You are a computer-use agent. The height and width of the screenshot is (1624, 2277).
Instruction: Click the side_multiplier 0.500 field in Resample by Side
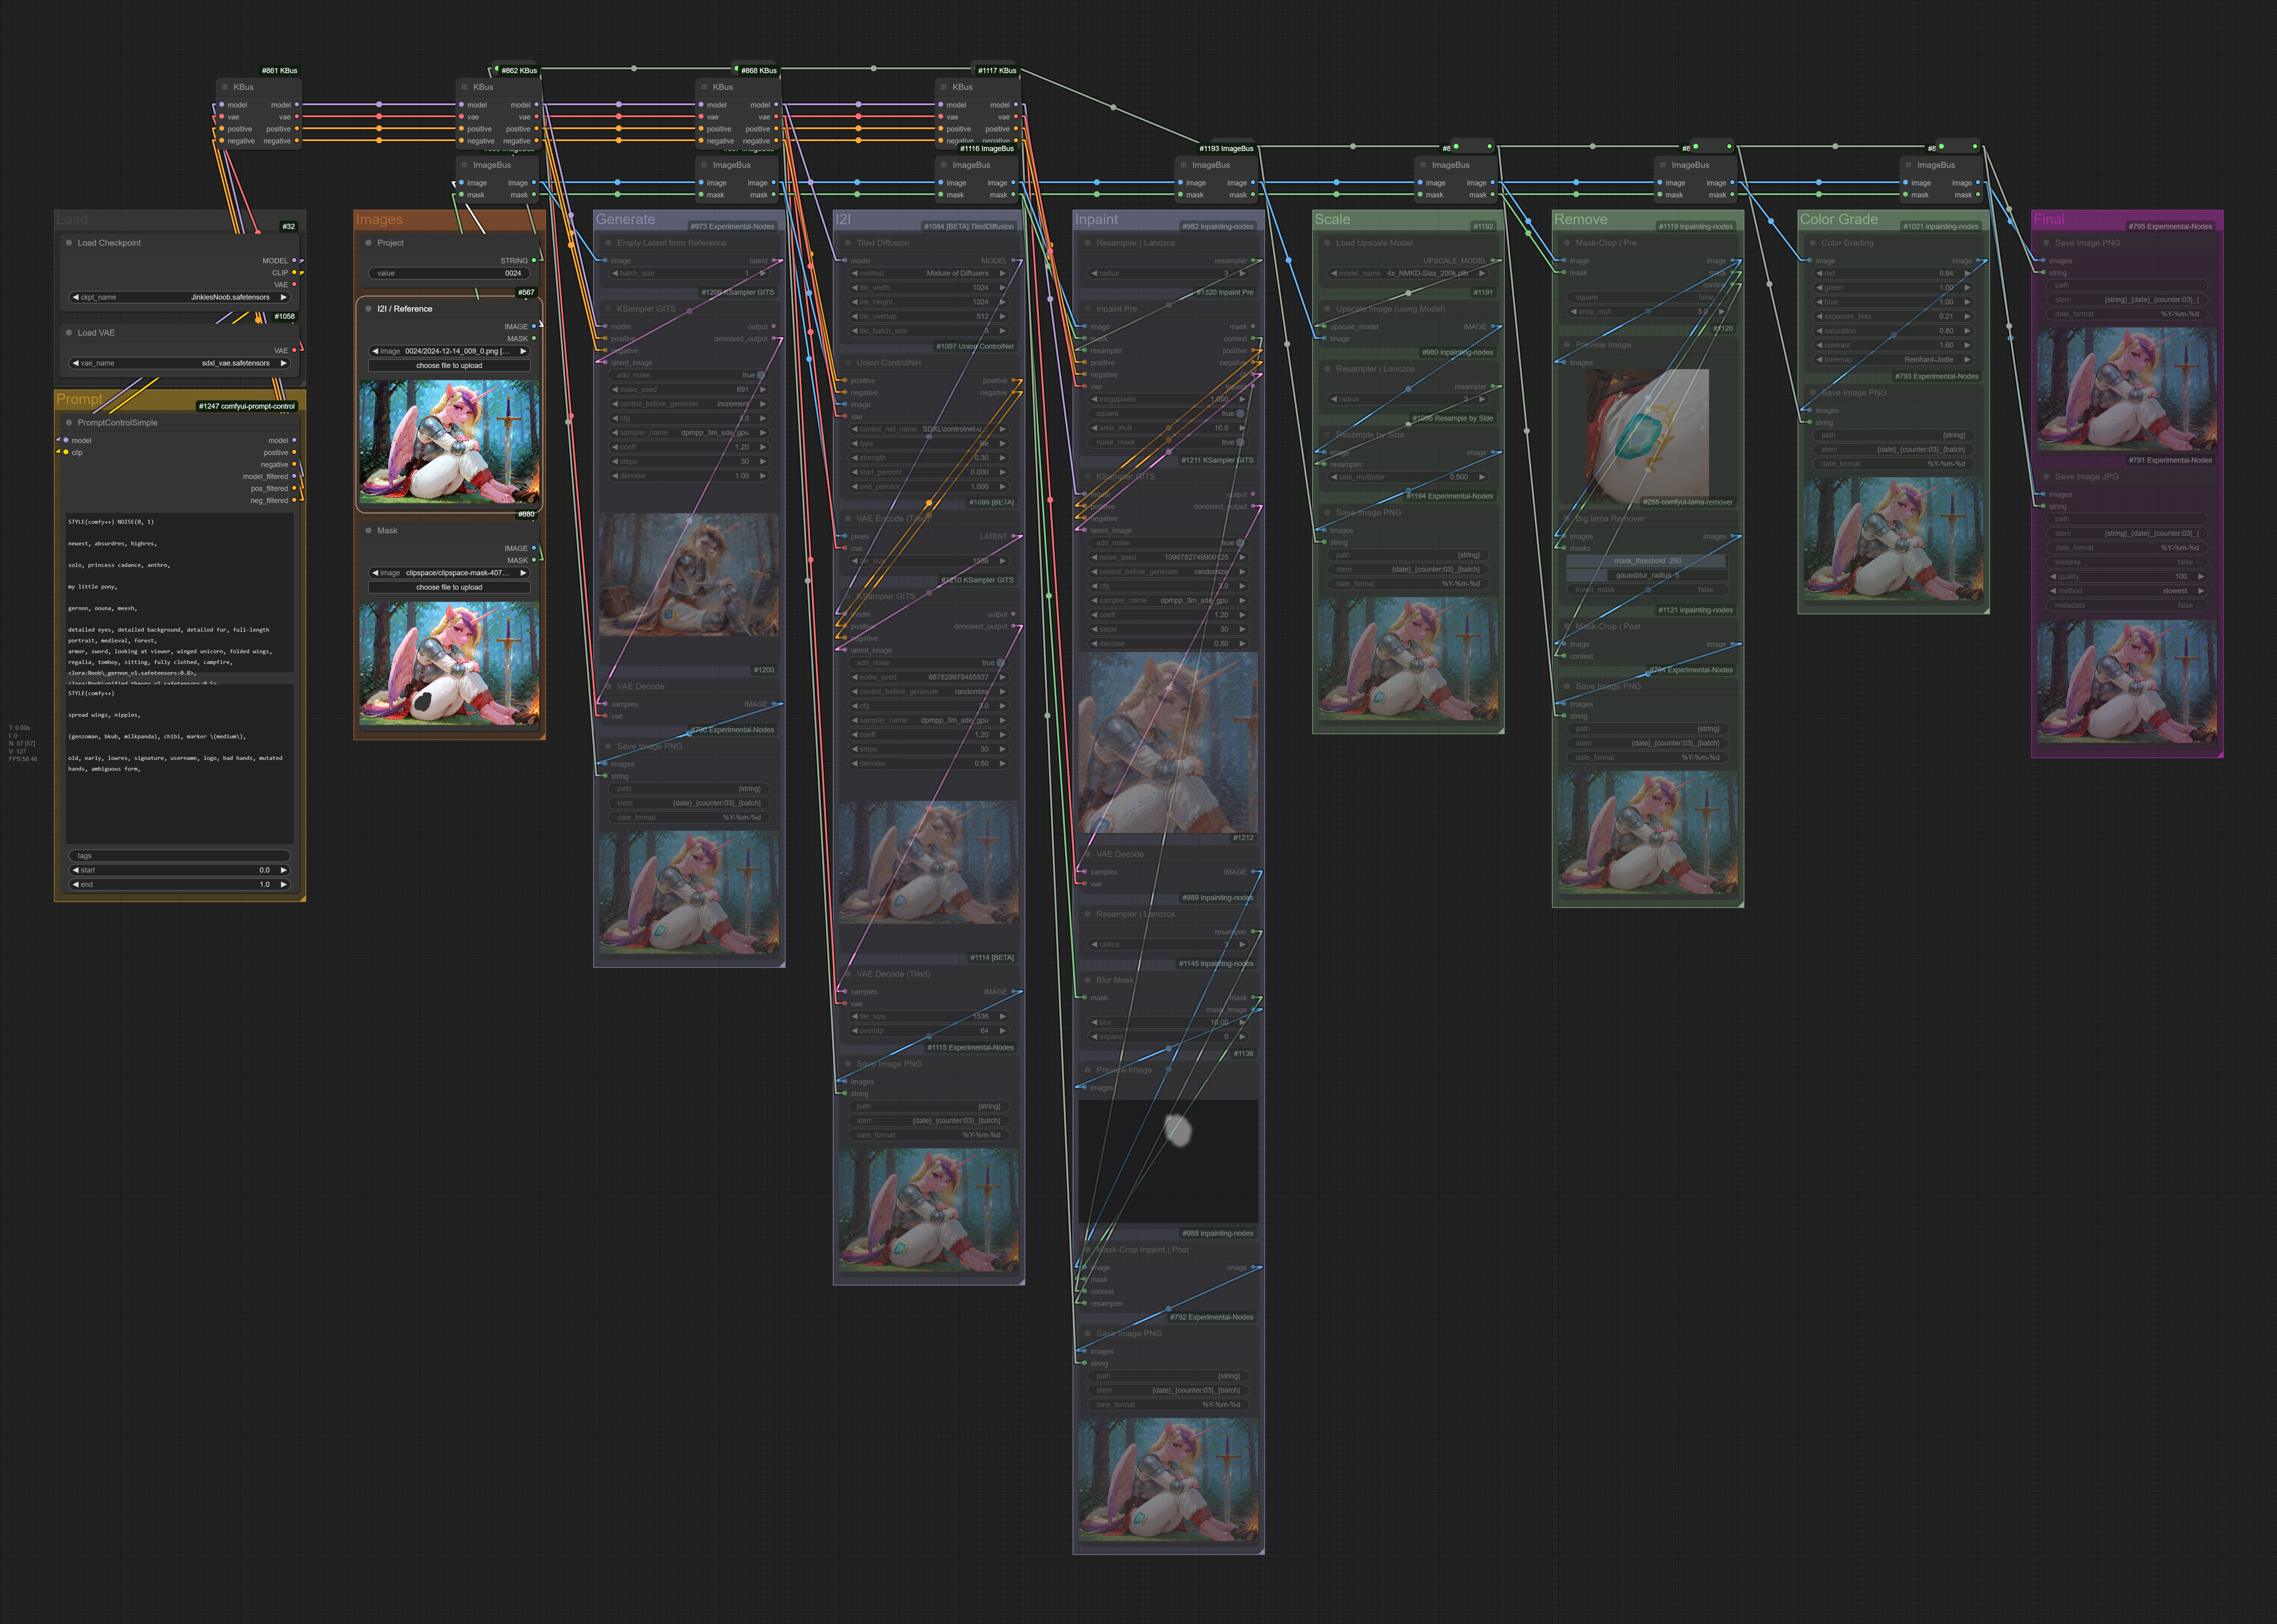tap(1408, 477)
